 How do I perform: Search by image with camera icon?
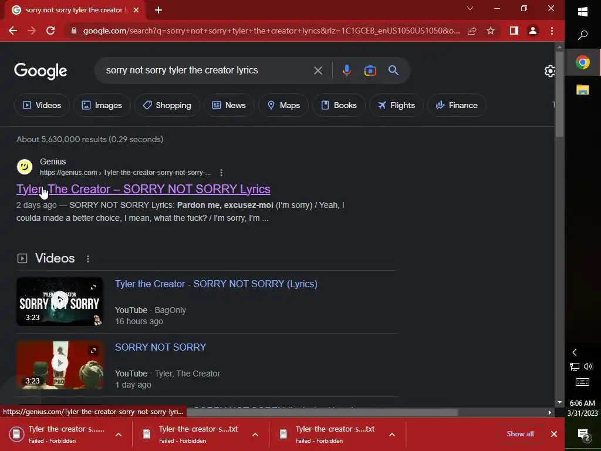pos(370,70)
